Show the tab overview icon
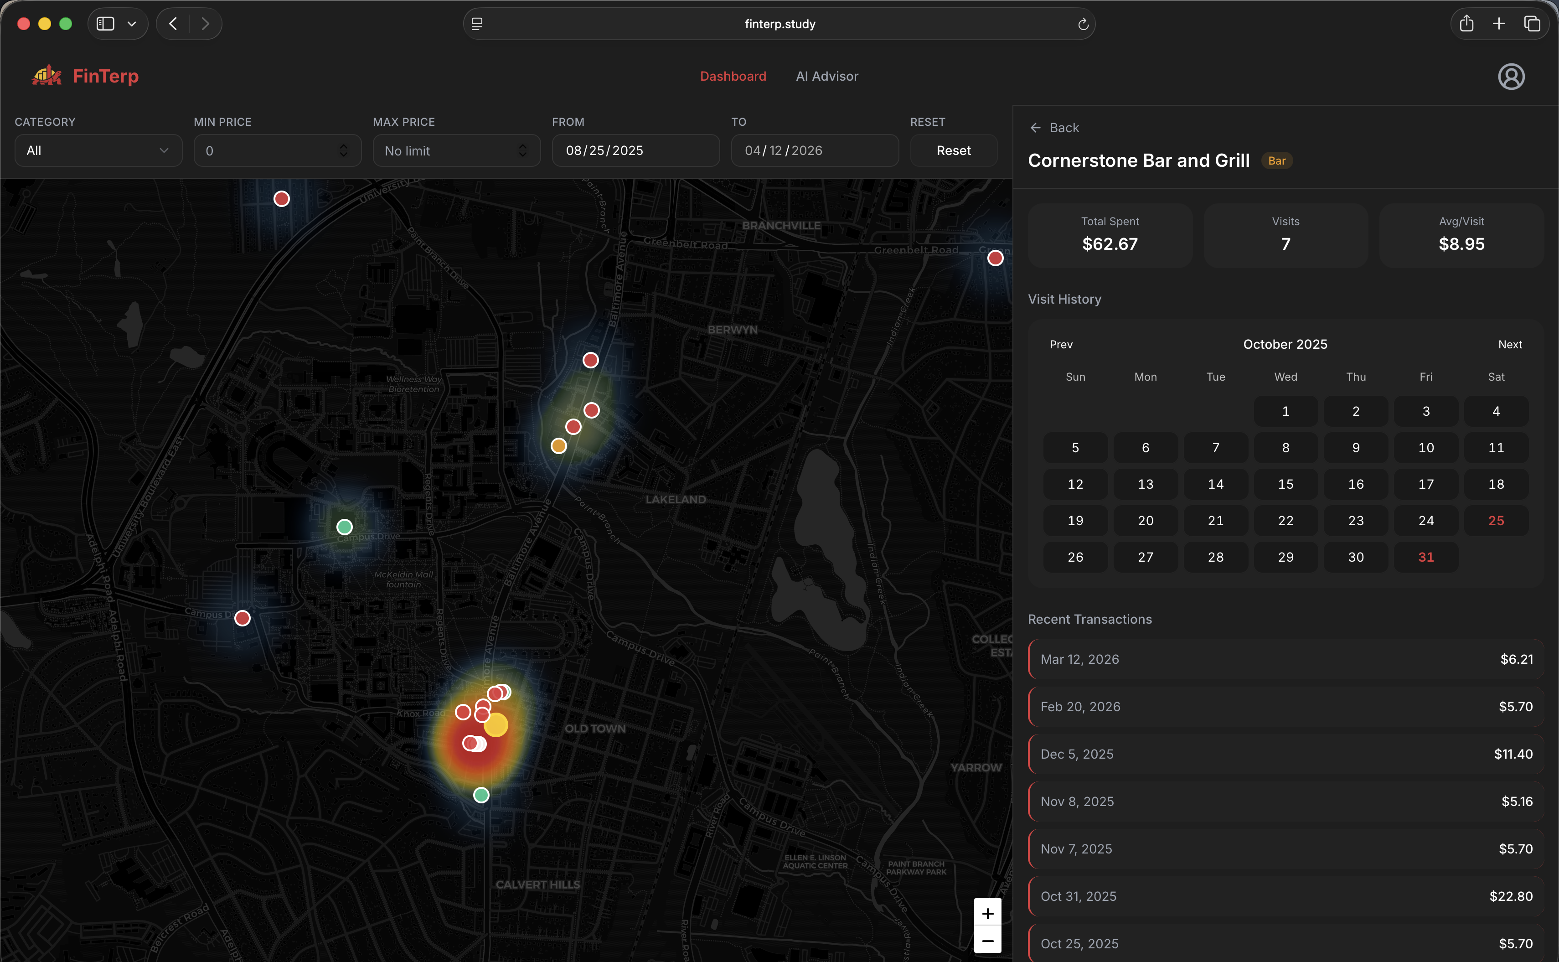1559x962 pixels. click(1532, 24)
